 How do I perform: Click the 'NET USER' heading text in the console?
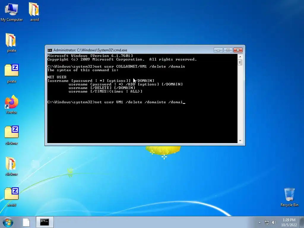pos(57,77)
